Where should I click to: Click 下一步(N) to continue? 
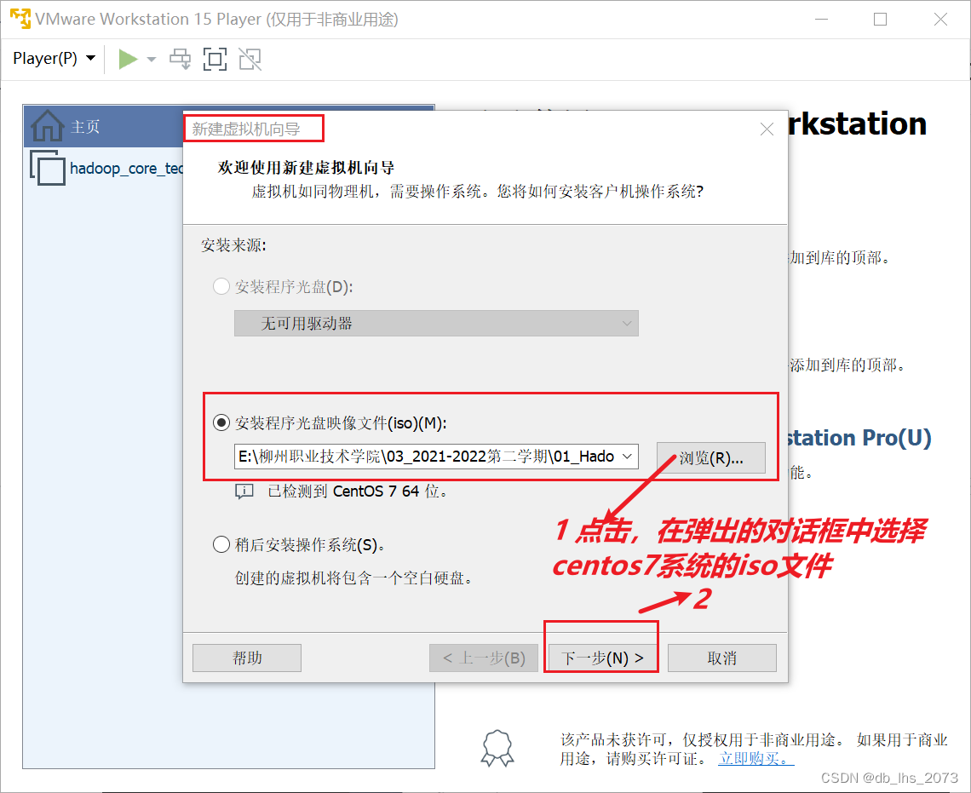tap(602, 658)
